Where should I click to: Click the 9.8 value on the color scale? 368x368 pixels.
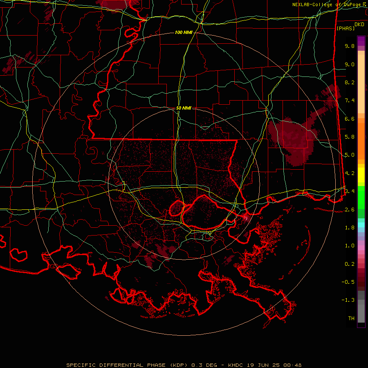[350, 46]
